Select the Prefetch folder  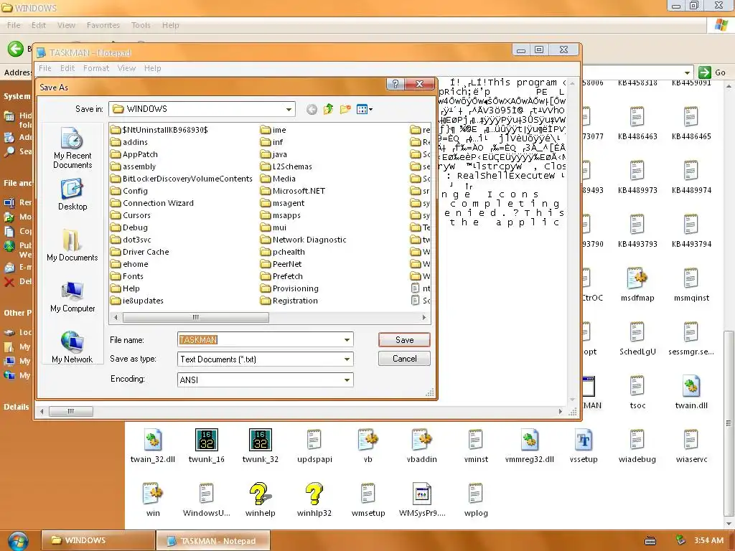pyautogui.click(x=281, y=276)
